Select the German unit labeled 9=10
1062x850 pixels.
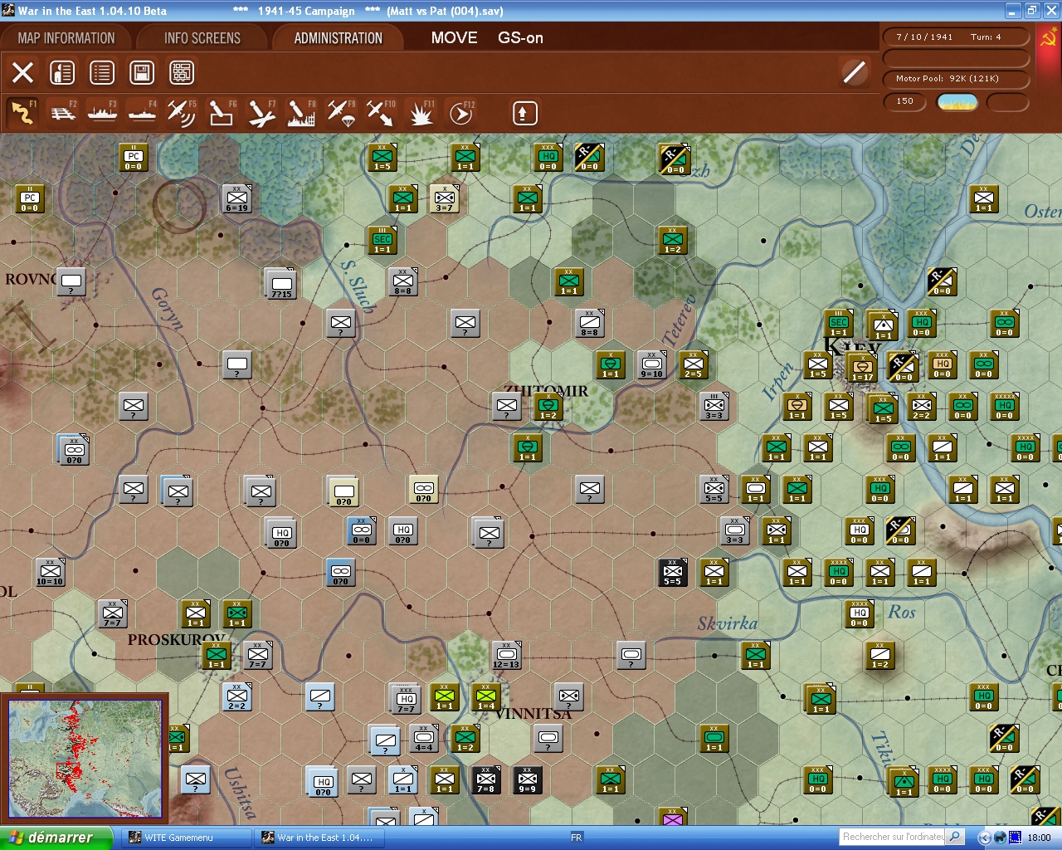[x=652, y=364]
